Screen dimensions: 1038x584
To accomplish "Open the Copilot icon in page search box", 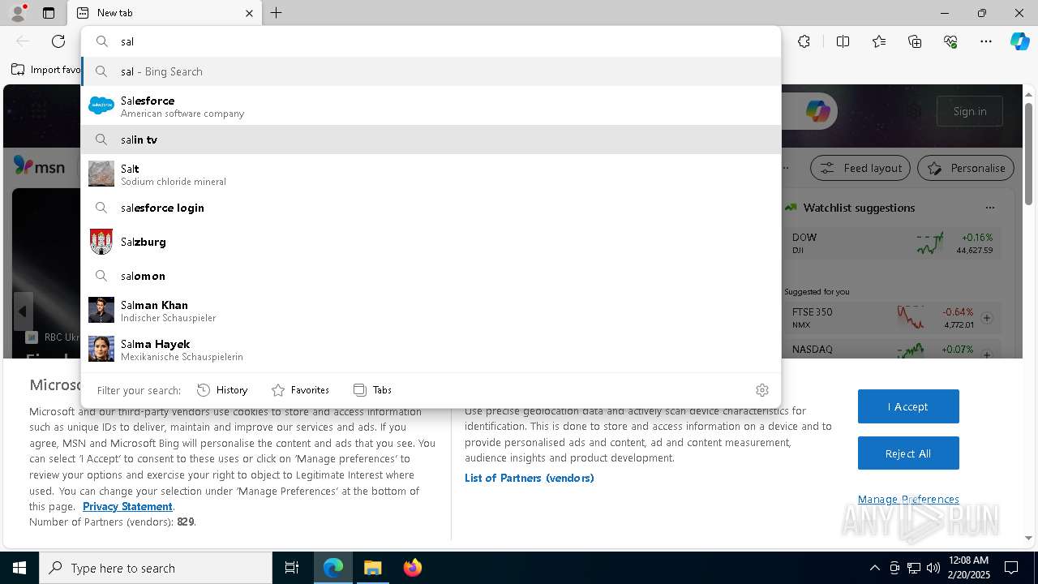I will pos(817,111).
